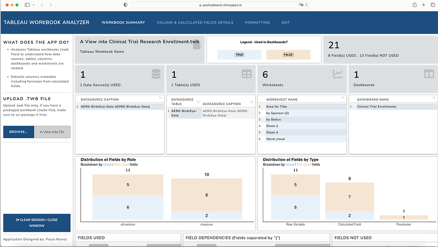Sort the Datasource Caption column in first table

pos(160,98)
